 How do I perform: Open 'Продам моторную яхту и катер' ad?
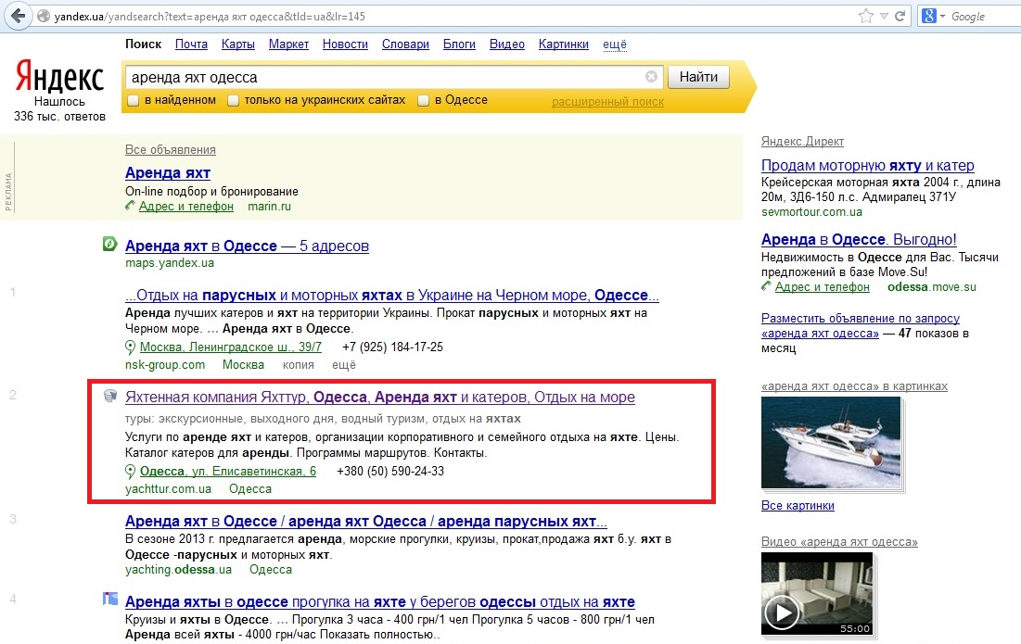(x=867, y=165)
